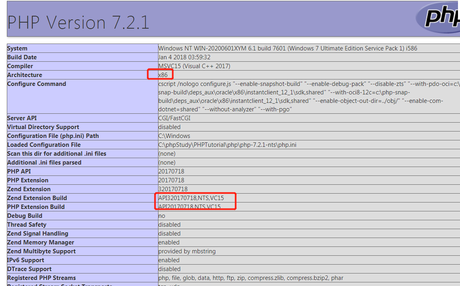Screen dimensions: 460x286
Task: Click the "Debug Build" label
Action: coord(25,216)
